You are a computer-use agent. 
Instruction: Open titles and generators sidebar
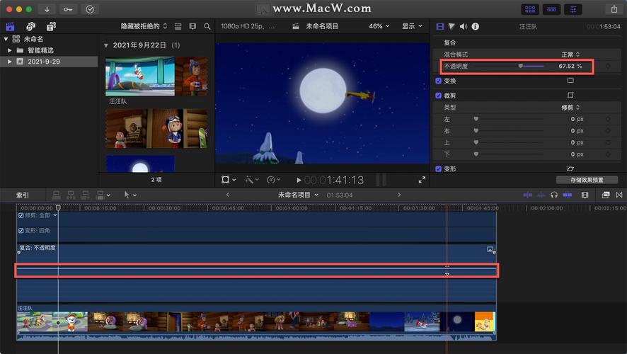coord(51,26)
